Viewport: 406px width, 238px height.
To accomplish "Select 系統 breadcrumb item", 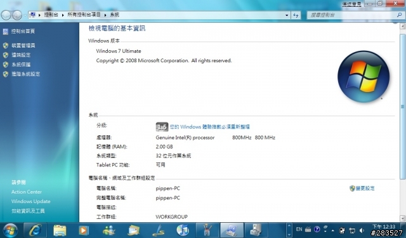I will pos(114,15).
